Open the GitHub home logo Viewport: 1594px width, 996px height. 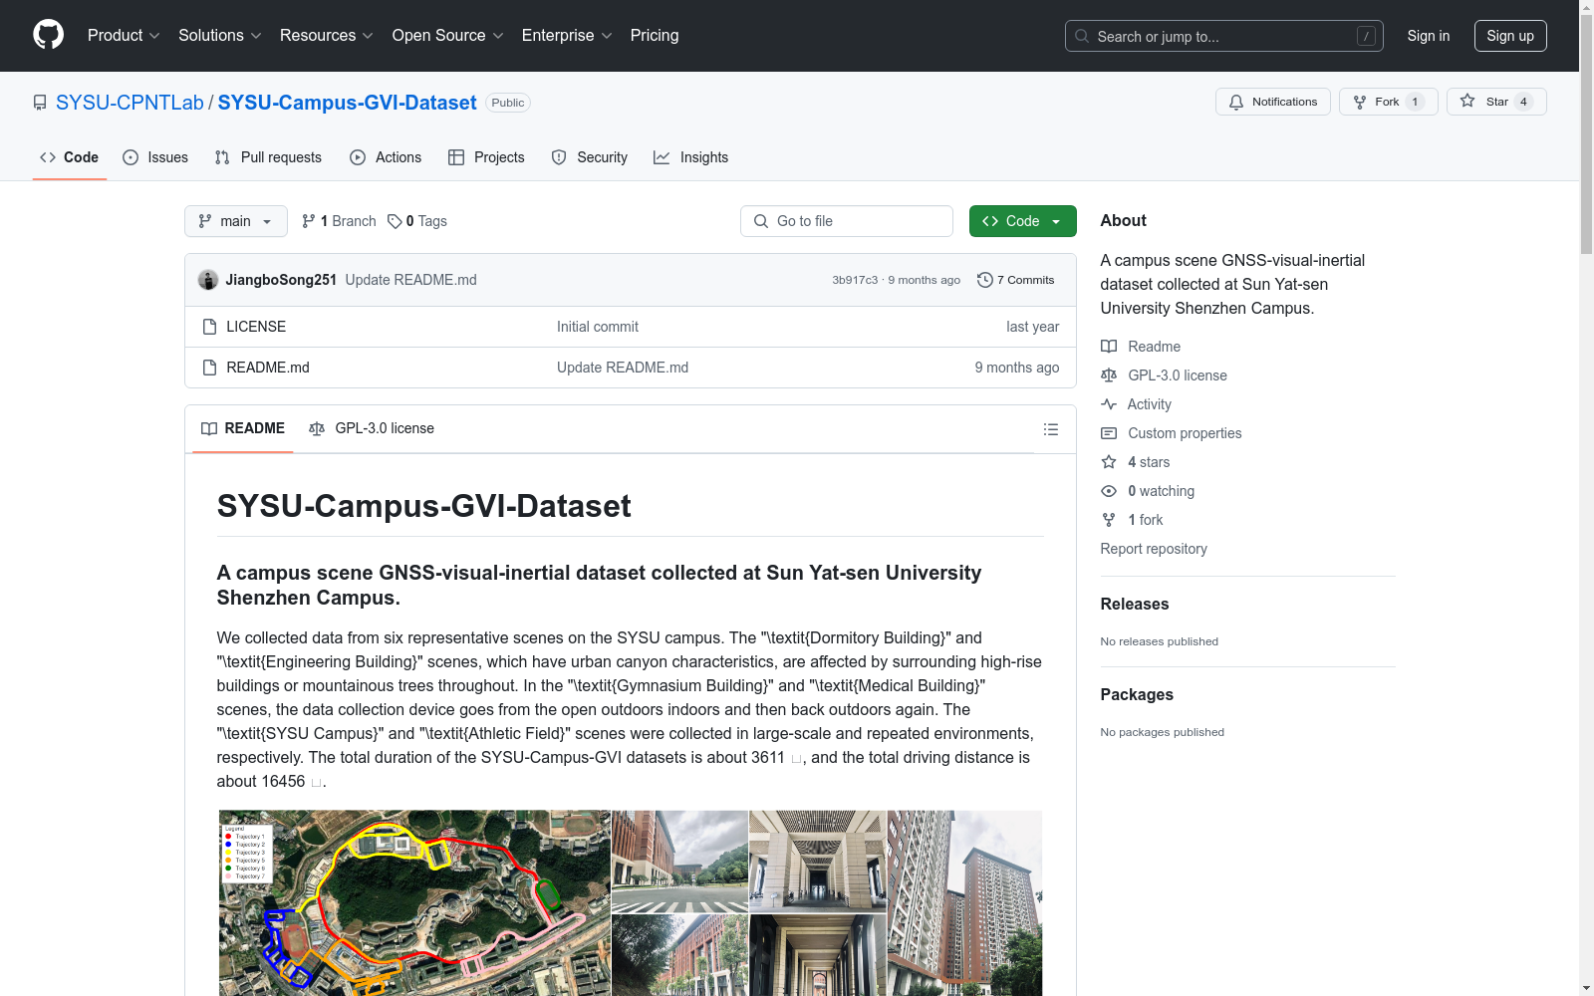[48, 35]
